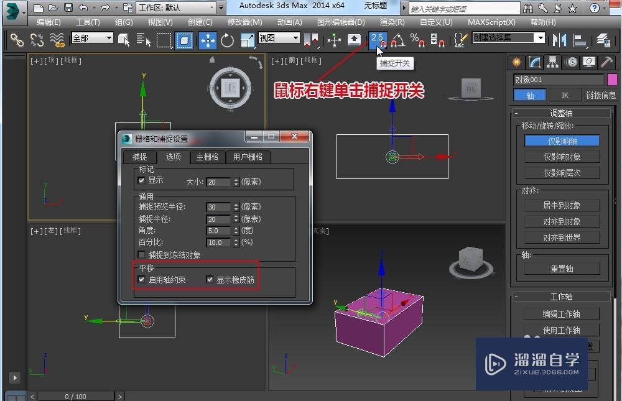Click the Select by Name icon
This screenshot has width=622, height=401.
[x=144, y=40]
